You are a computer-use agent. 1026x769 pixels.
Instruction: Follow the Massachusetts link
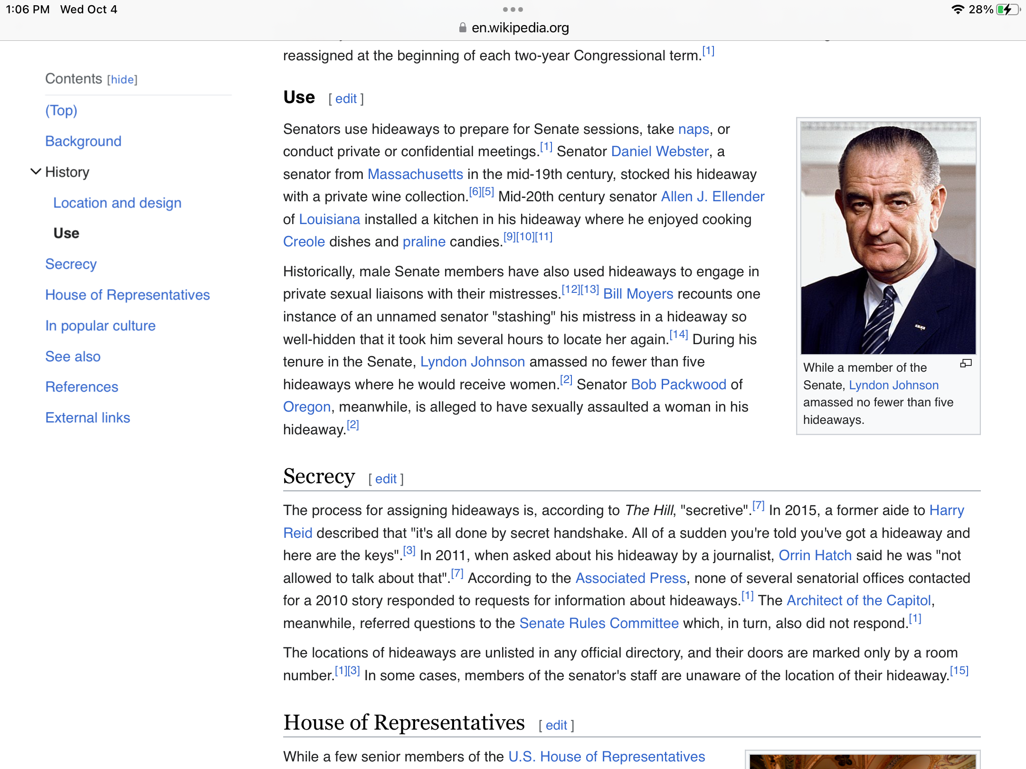pos(415,174)
